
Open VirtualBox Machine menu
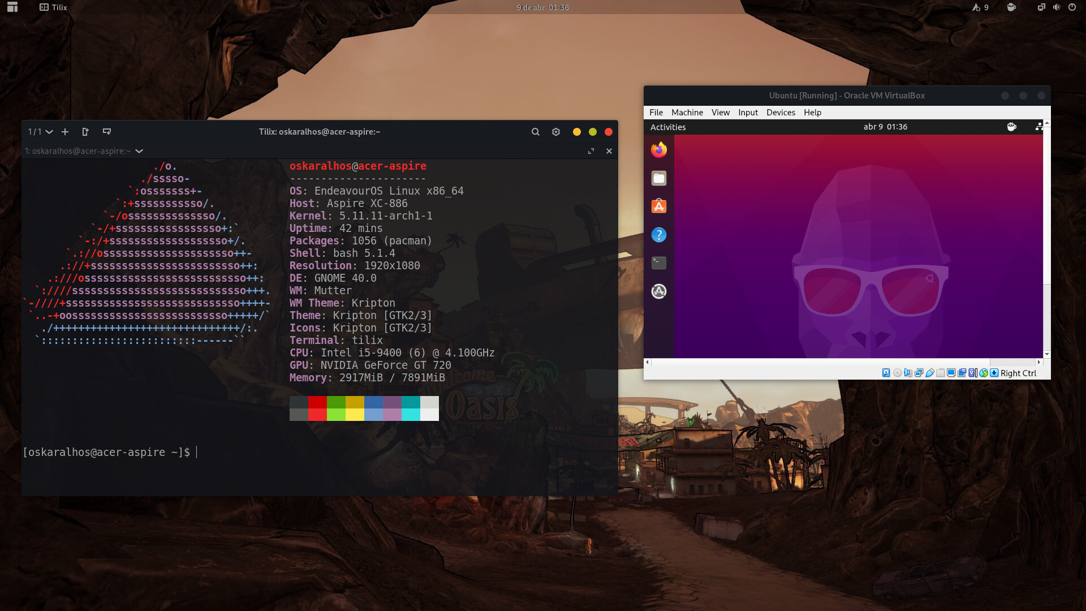[687, 113]
